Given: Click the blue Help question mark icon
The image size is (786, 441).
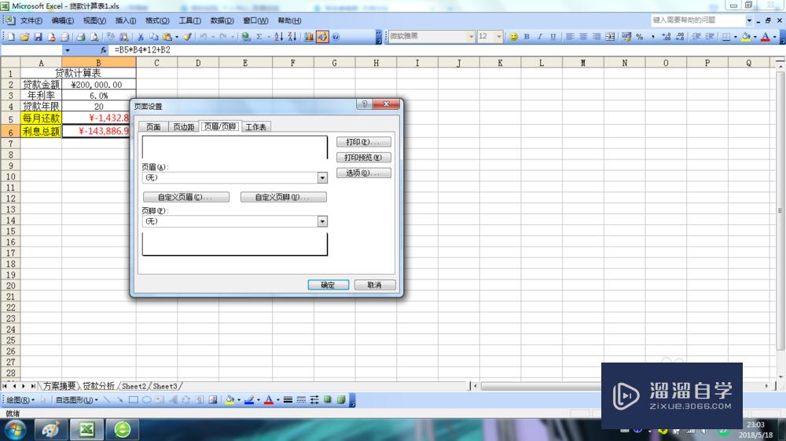Looking at the screenshot, I should point(336,37).
